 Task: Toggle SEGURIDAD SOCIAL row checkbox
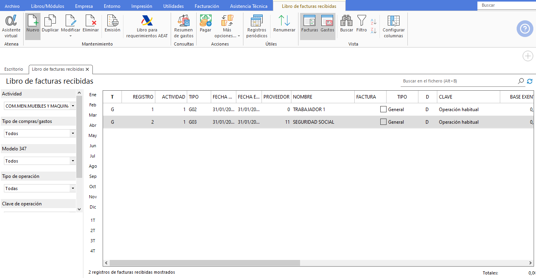(383, 122)
